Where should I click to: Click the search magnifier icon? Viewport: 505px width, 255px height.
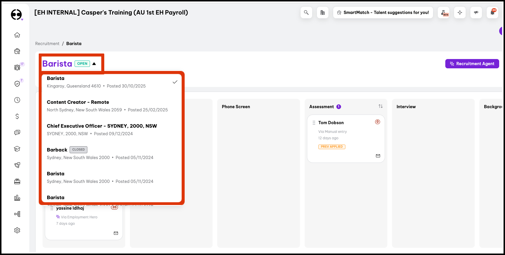pyautogui.click(x=306, y=13)
